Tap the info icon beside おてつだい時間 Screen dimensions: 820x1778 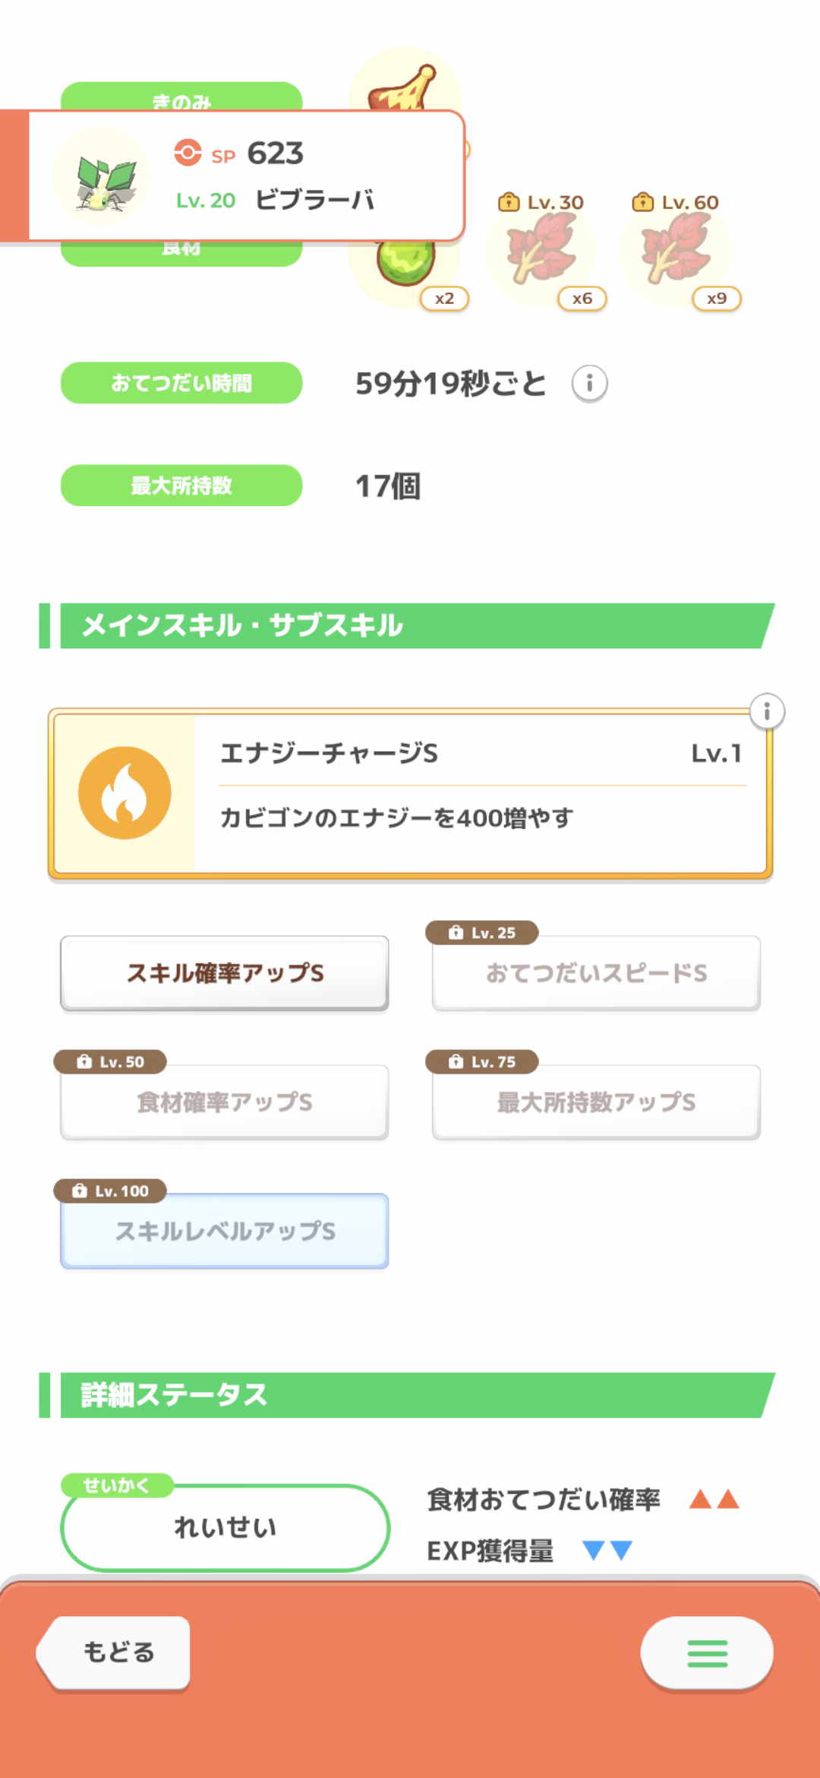pos(589,383)
